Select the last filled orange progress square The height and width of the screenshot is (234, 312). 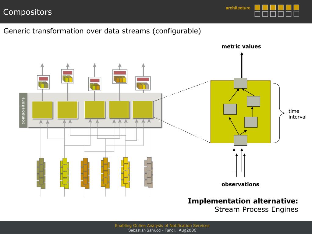tap(296, 7)
